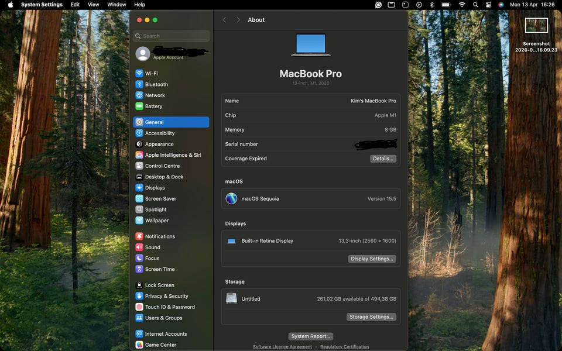Click the Built-in Retina Display icon
Viewport: 562px width, 351px height.
pos(232,241)
